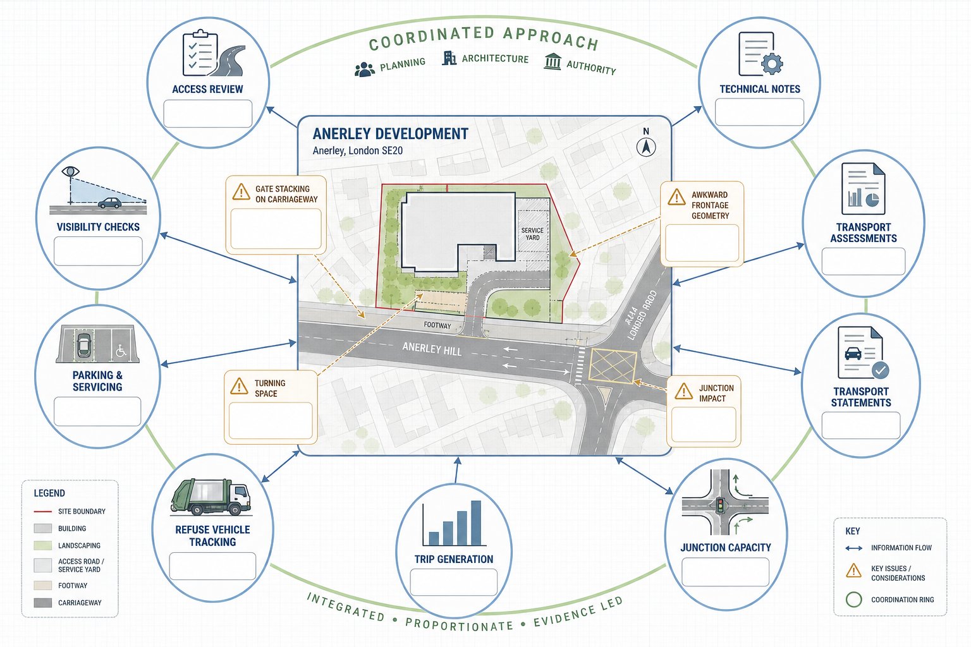The width and height of the screenshot is (971, 647).
Task: Click the blank box under Refuse Vehicle Tracking
Action: tap(212, 566)
